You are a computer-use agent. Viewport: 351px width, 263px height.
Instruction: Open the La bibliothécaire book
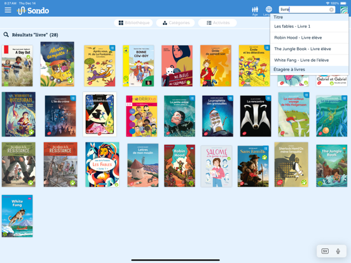(100, 114)
